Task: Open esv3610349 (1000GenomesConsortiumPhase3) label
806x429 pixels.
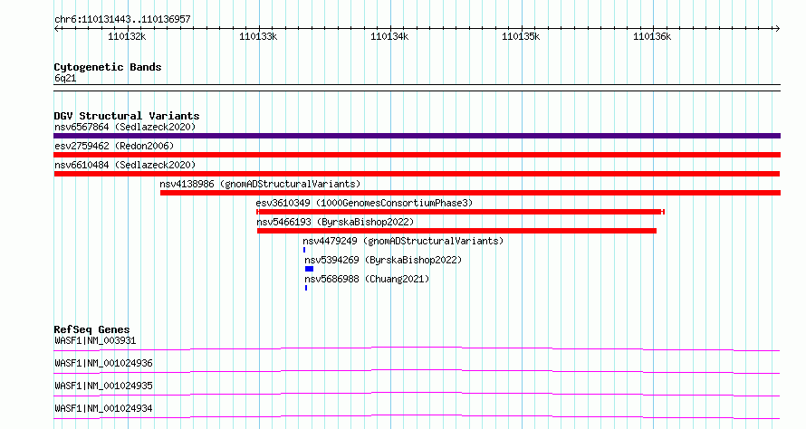Action: click(364, 203)
